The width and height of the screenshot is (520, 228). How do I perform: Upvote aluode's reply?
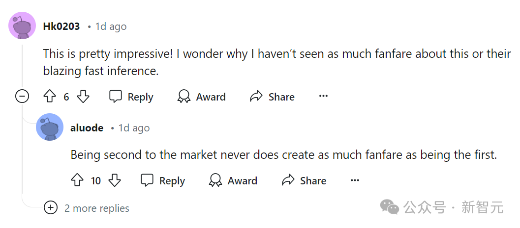click(77, 180)
